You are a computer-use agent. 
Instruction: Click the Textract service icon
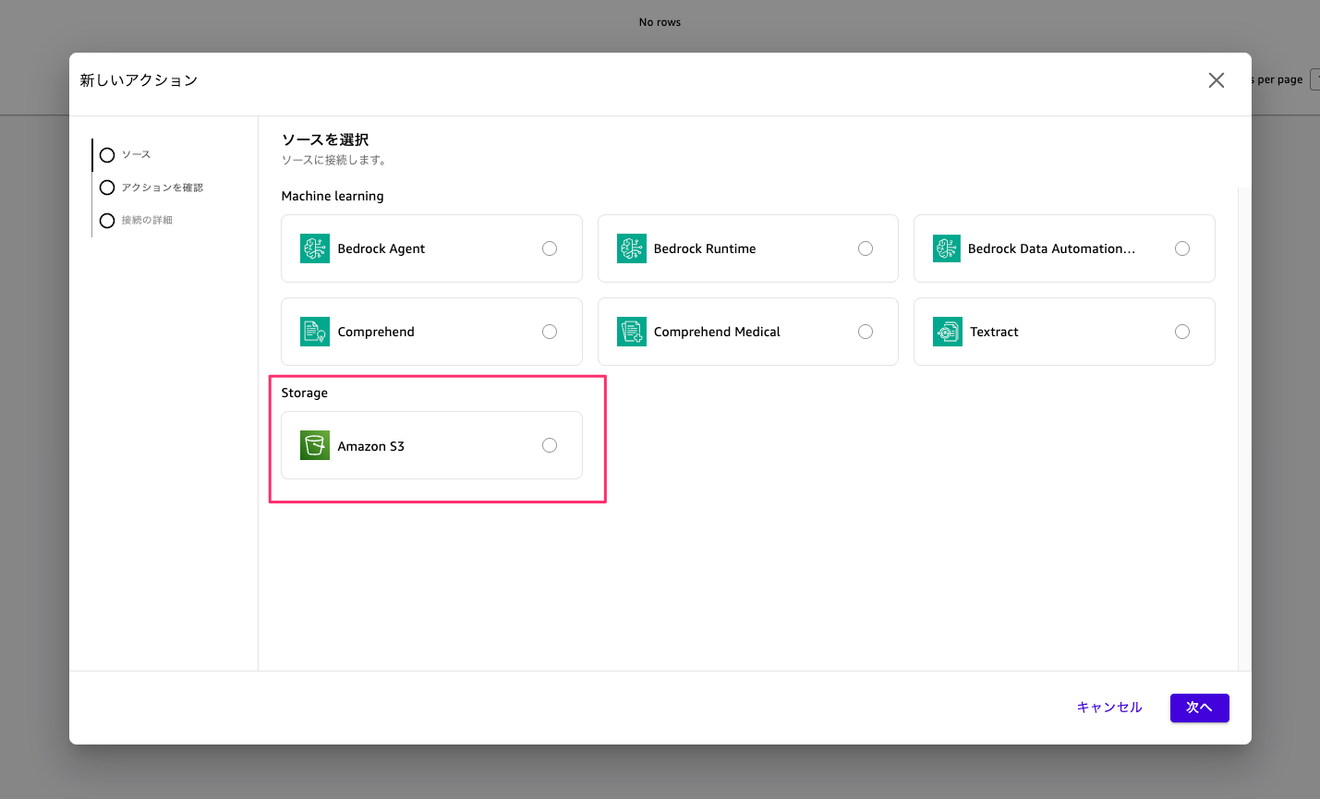(x=948, y=332)
